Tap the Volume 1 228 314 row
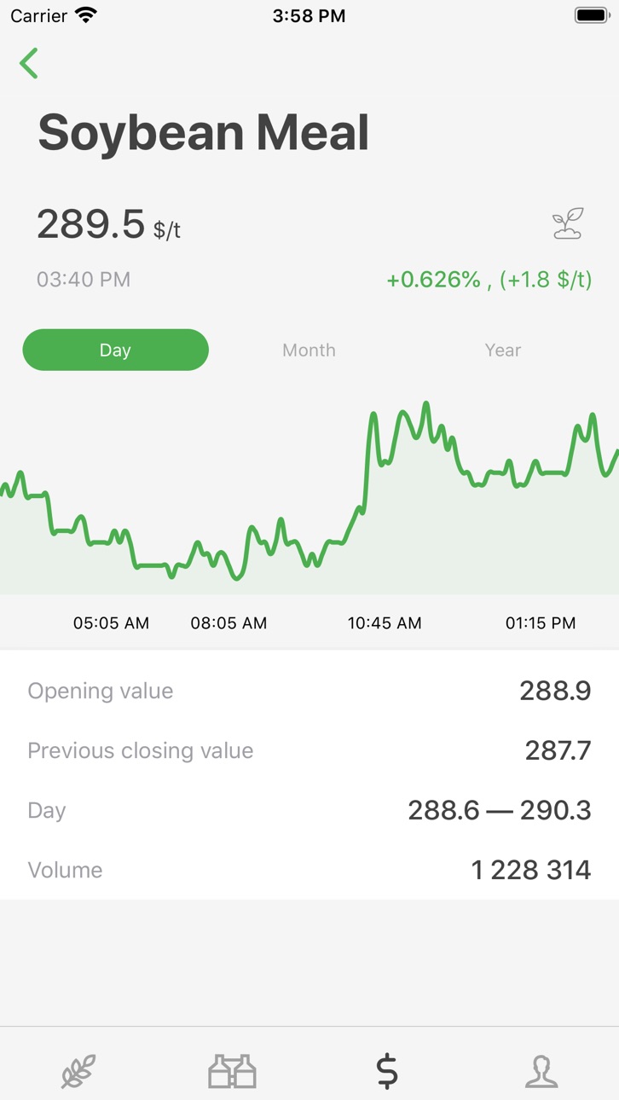Screen dimensions: 619x1100 309,870
